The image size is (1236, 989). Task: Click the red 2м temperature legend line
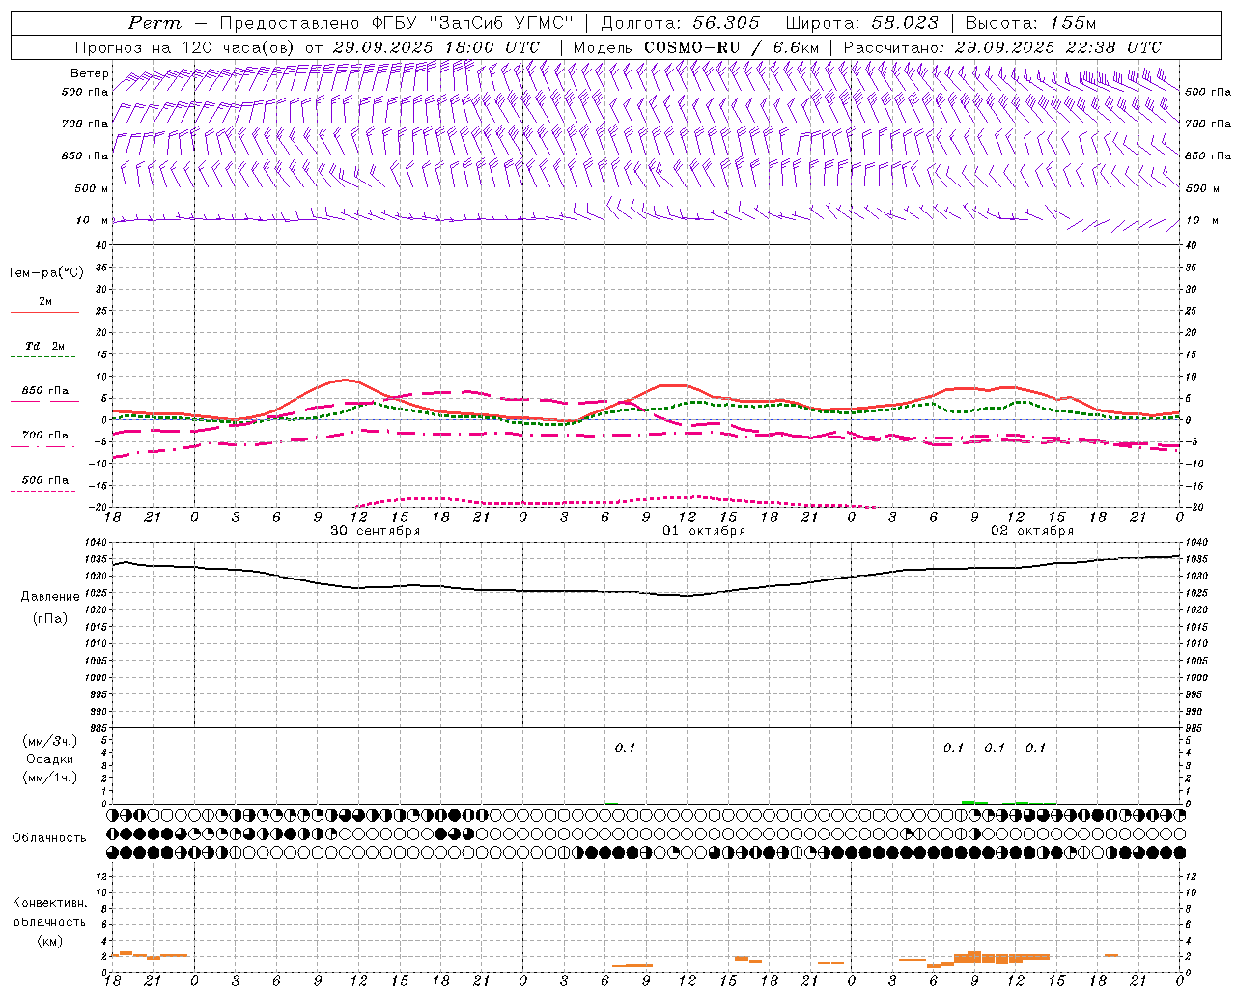(x=44, y=312)
